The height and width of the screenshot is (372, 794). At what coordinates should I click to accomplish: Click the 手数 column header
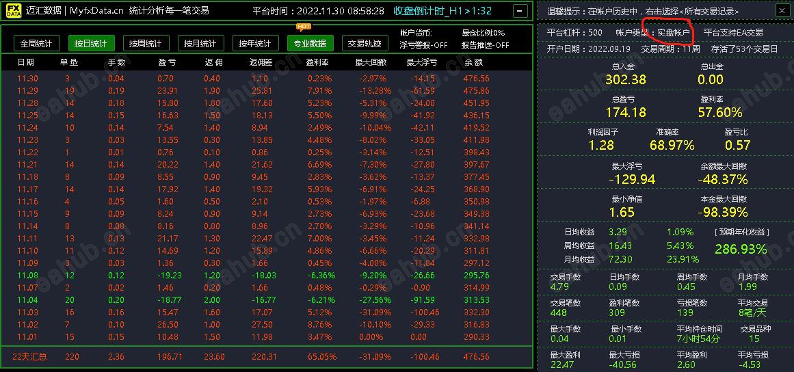(x=116, y=63)
